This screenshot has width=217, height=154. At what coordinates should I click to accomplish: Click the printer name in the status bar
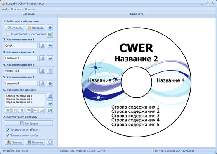[x=174, y=151]
